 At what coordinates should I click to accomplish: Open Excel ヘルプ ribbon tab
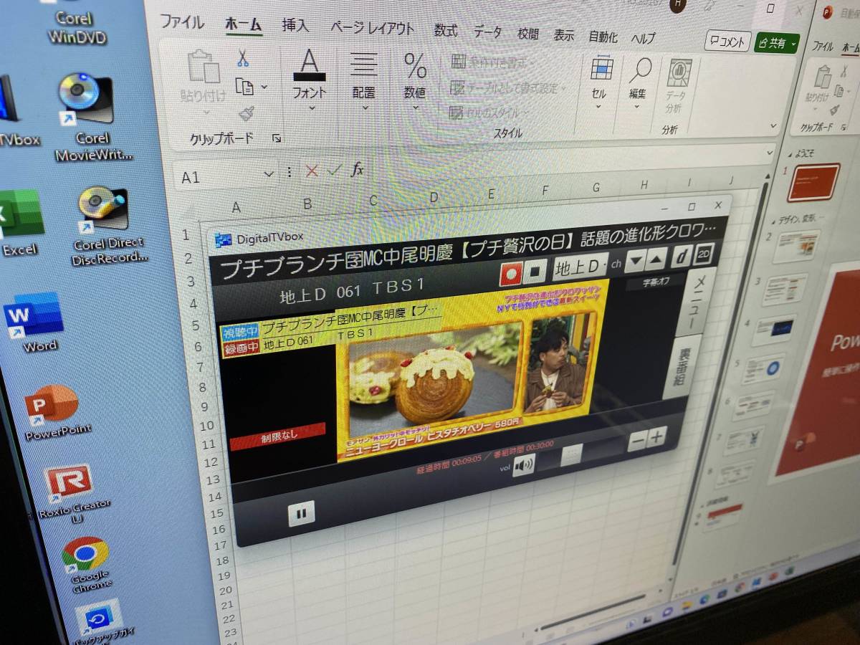click(x=644, y=39)
